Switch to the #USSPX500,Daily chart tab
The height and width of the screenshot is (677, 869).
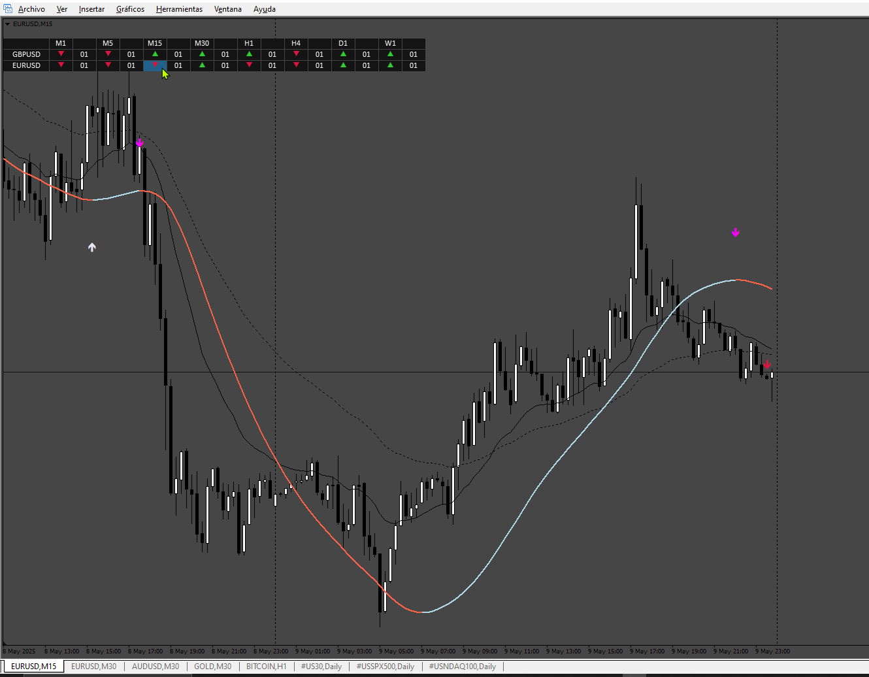(x=385, y=667)
